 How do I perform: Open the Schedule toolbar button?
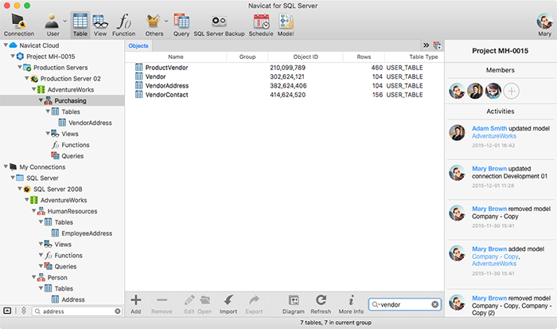(261, 25)
